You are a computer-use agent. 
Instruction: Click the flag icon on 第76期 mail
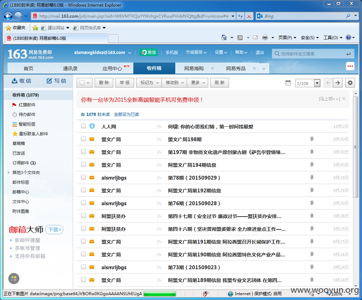159,203
